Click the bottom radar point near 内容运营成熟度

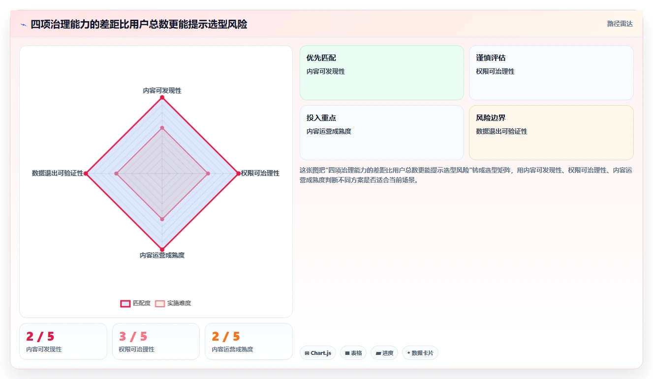(162, 249)
